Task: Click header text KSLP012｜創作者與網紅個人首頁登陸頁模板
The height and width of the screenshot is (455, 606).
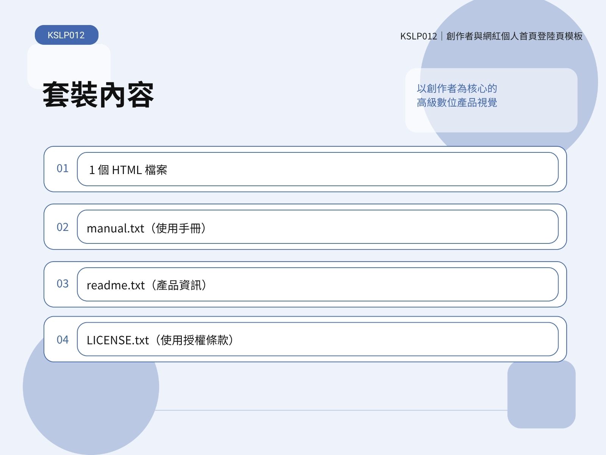Action: [491, 36]
